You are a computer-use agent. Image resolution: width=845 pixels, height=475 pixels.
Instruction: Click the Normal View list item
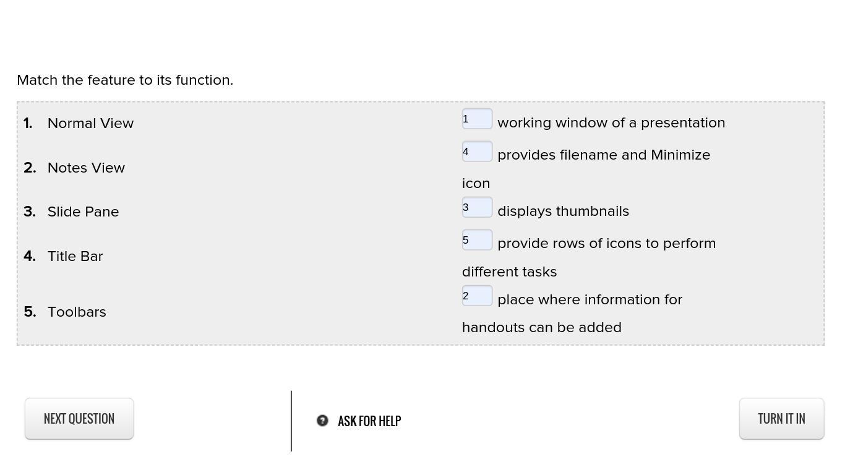(90, 123)
